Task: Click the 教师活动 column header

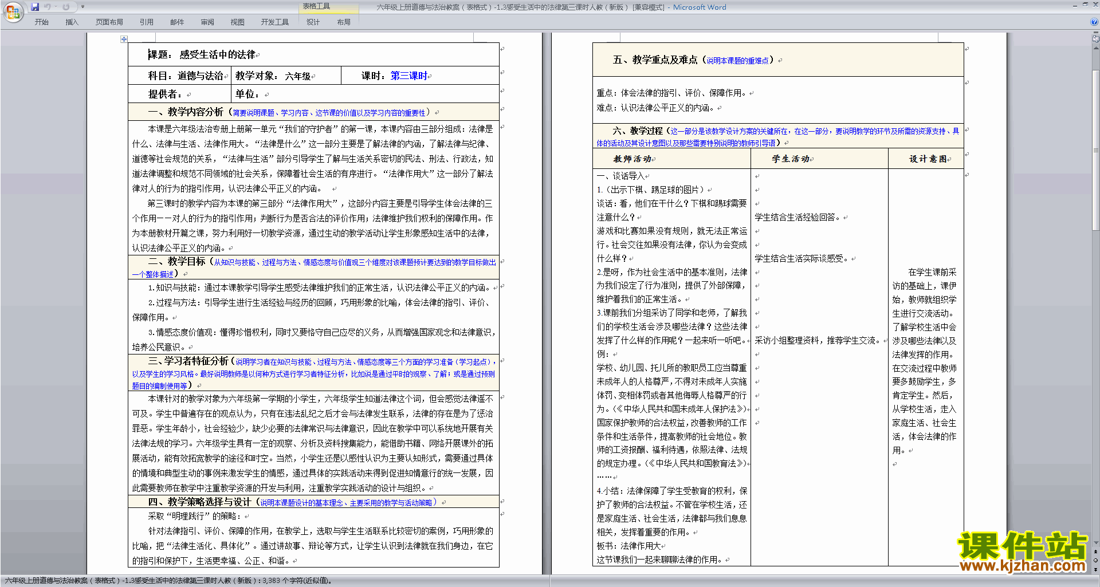Action: coord(632,159)
